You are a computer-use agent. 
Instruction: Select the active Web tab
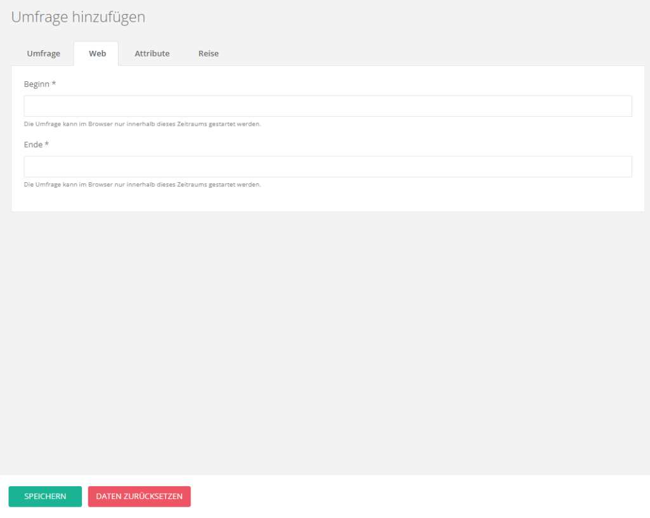coord(97,54)
